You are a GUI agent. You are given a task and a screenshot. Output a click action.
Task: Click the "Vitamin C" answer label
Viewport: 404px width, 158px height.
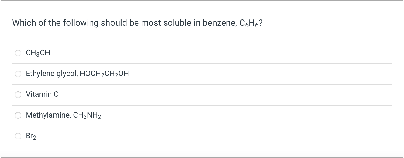(x=42, y=94)
